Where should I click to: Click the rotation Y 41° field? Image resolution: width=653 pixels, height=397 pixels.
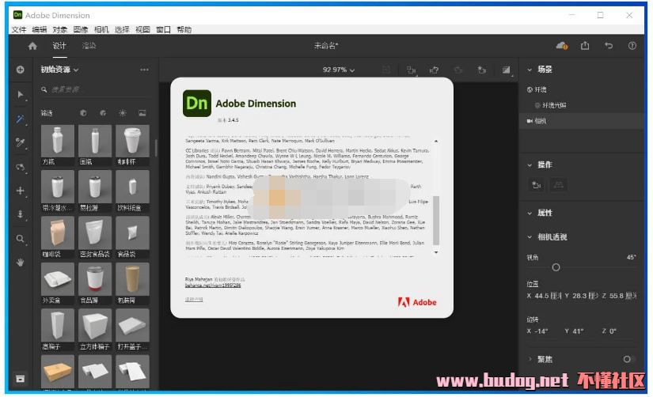575,331
